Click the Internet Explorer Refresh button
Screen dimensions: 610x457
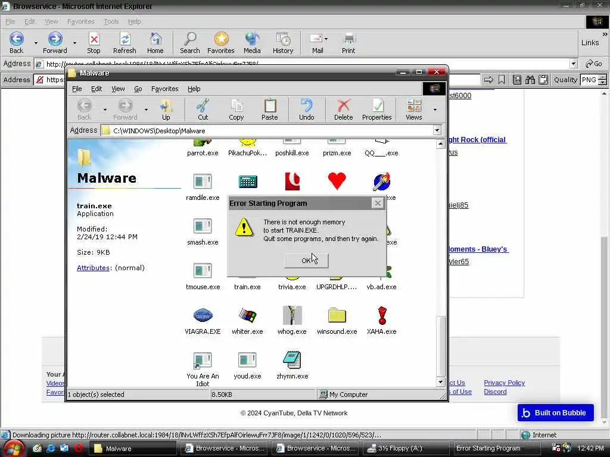point(125,43)
